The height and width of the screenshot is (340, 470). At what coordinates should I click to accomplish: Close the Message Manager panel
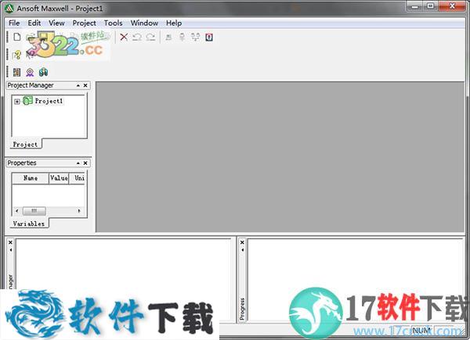coord(10,242)
